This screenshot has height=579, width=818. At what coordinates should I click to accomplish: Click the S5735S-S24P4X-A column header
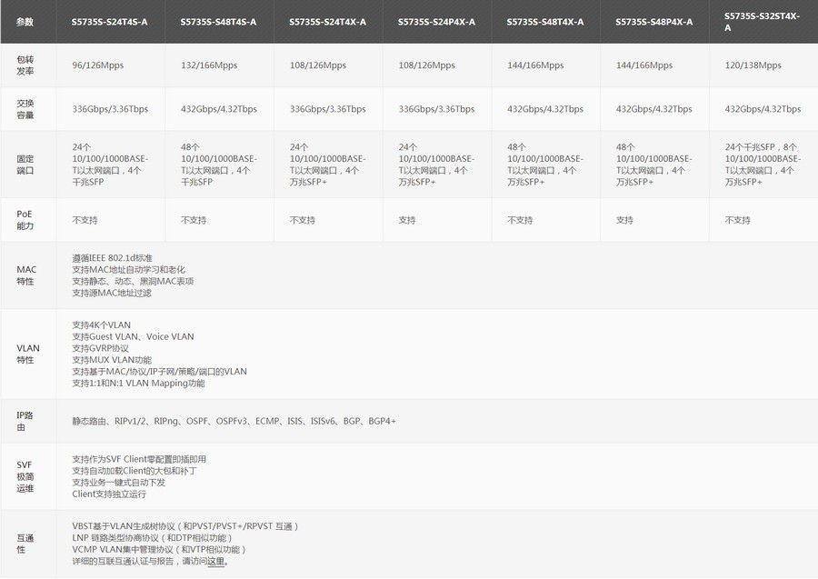coord(436,22)
